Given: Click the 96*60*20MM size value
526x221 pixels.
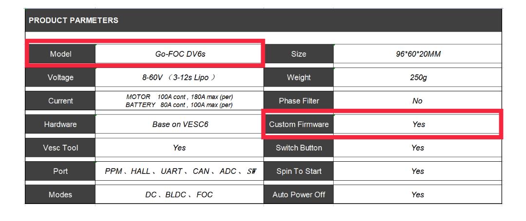Looking at the screenshot, I should coord(418,54).
